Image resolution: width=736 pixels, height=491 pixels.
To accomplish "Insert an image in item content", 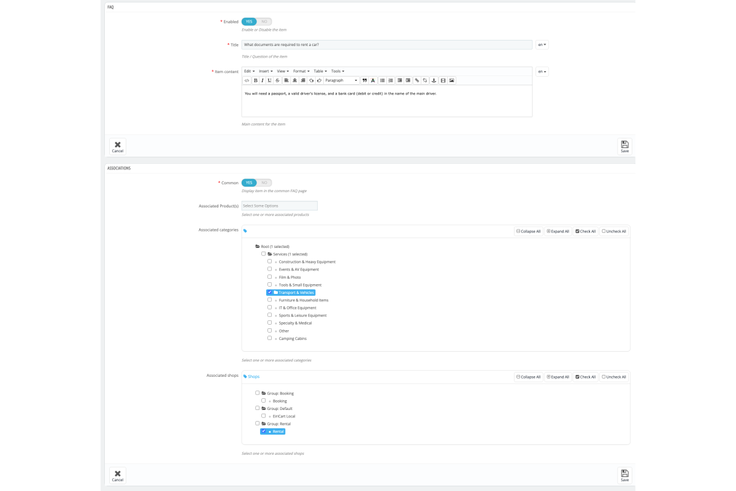I will tap(451, 80).
